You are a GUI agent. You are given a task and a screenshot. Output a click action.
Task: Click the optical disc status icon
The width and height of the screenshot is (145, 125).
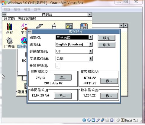coord(89,120)
